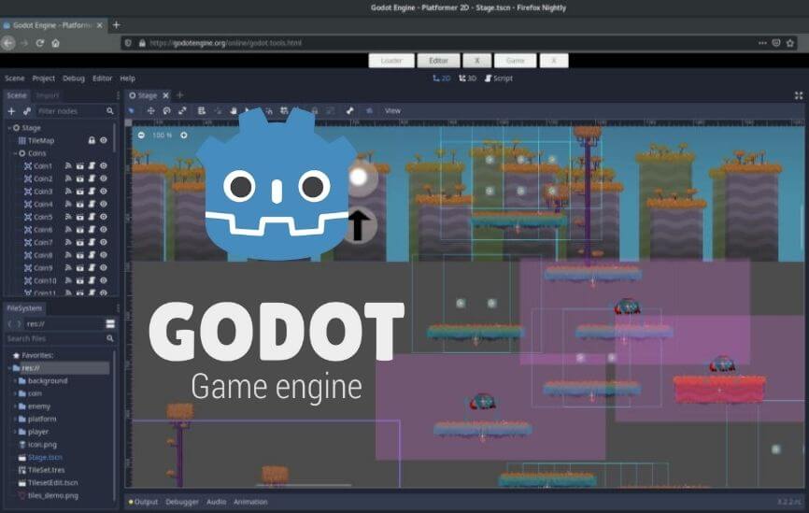
Task: Zoom out the viewport with minus icon
Action: pyautogui.click(x=141, y=135)
